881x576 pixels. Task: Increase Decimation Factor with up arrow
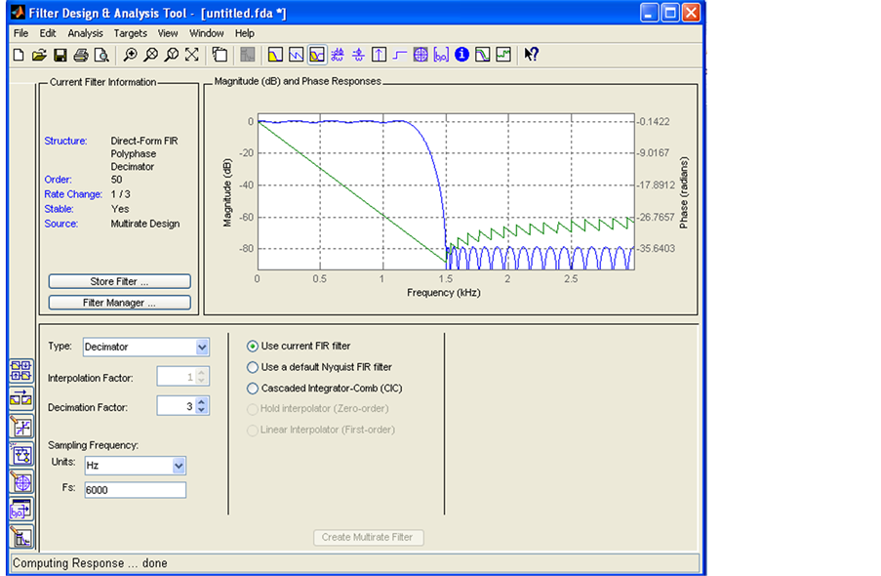click(202, 401)
